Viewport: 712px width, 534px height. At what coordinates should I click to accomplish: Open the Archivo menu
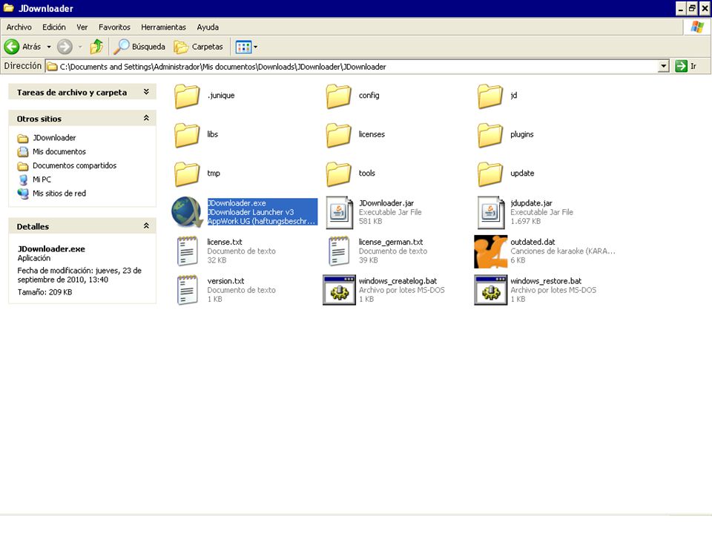point(19,27)
